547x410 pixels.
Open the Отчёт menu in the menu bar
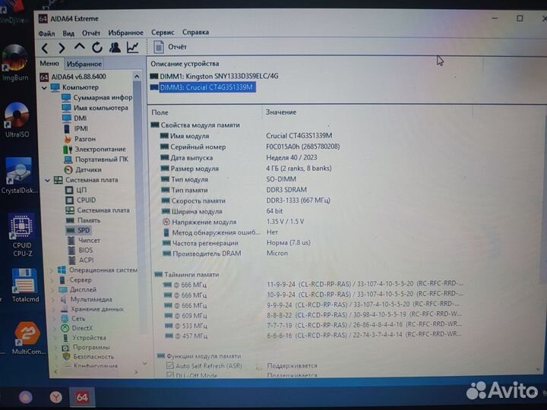click(91, 33)
